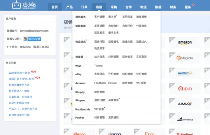The image size is (210, 135).
Task: Open the 服务 menu
Action: [x=188, y=7]
